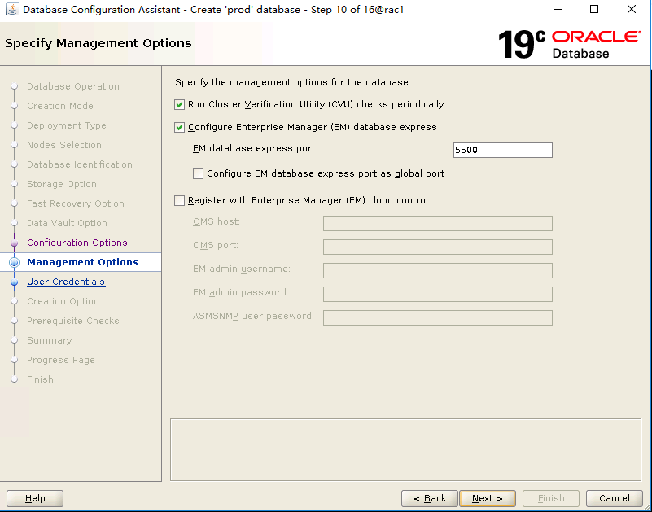The height and width of the screenshot is (512, 652).
Task: Click the 'EM admin username:' label
Action: (x=242, y=269)
